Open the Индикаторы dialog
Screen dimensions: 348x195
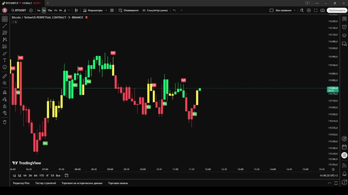click(93, 10)
